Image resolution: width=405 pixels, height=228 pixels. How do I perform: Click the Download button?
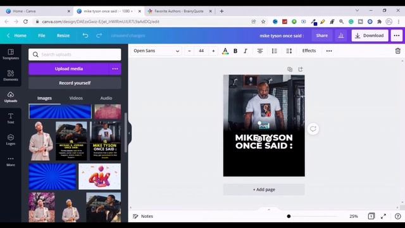[370, 35]
